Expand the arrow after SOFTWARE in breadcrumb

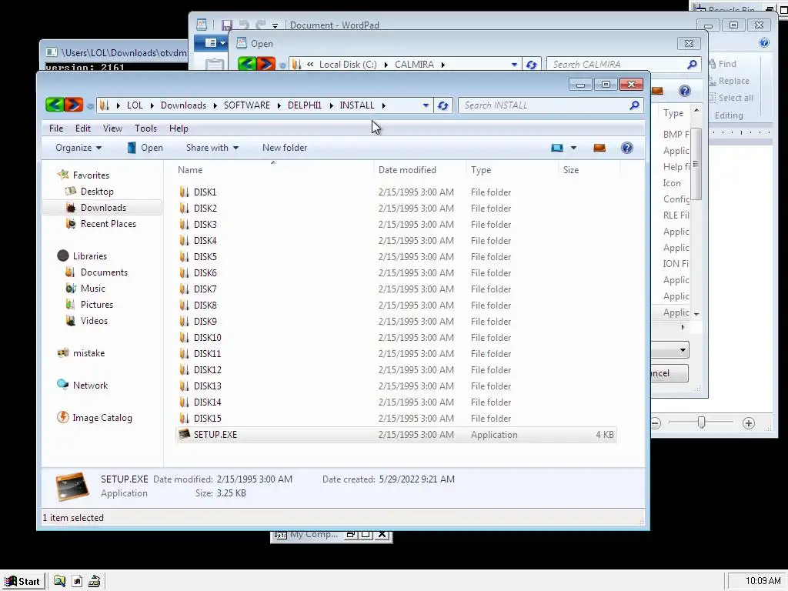(x=279, y=105)
